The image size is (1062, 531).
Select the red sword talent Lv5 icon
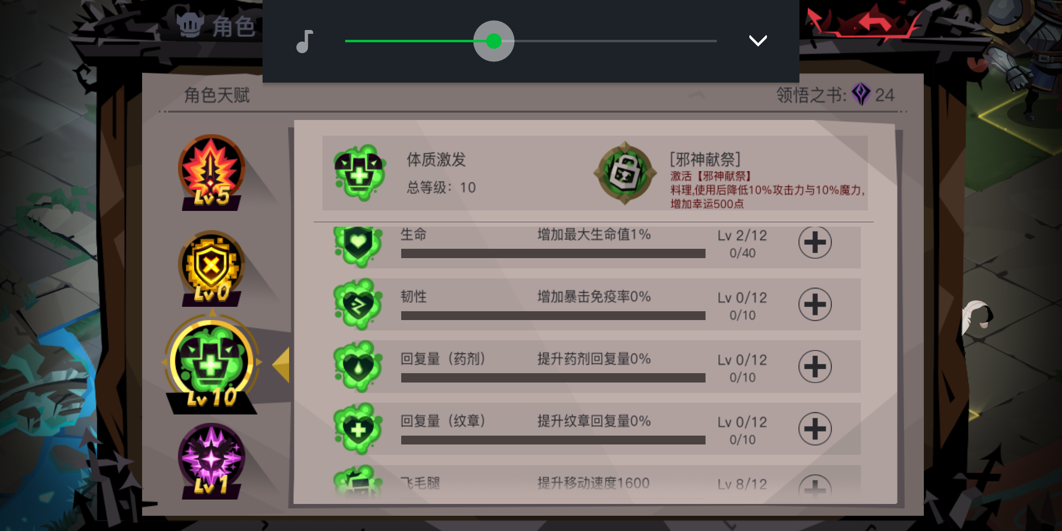pos(211,172)
